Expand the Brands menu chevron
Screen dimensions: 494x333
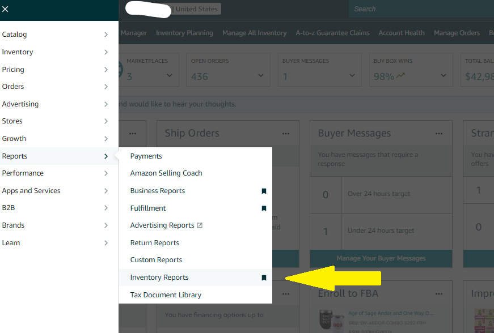click(106, 225)
